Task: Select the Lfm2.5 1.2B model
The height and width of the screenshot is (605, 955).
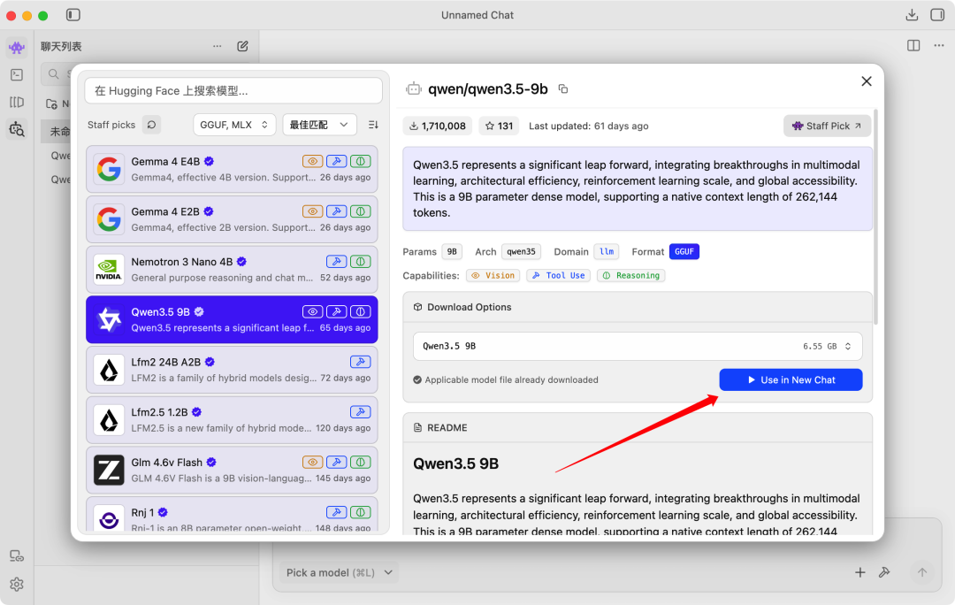Action: pyautogui.click(x=232, y=420)
